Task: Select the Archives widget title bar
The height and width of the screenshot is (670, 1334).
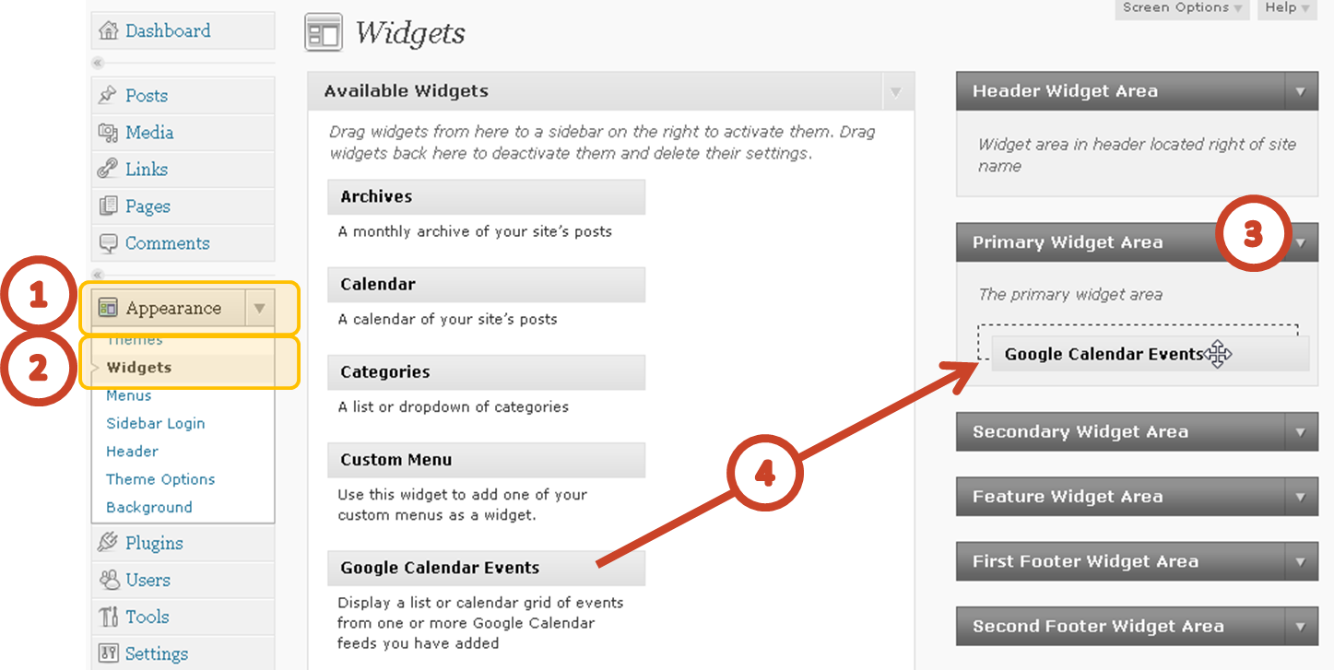Action: (x=486, y=197)
